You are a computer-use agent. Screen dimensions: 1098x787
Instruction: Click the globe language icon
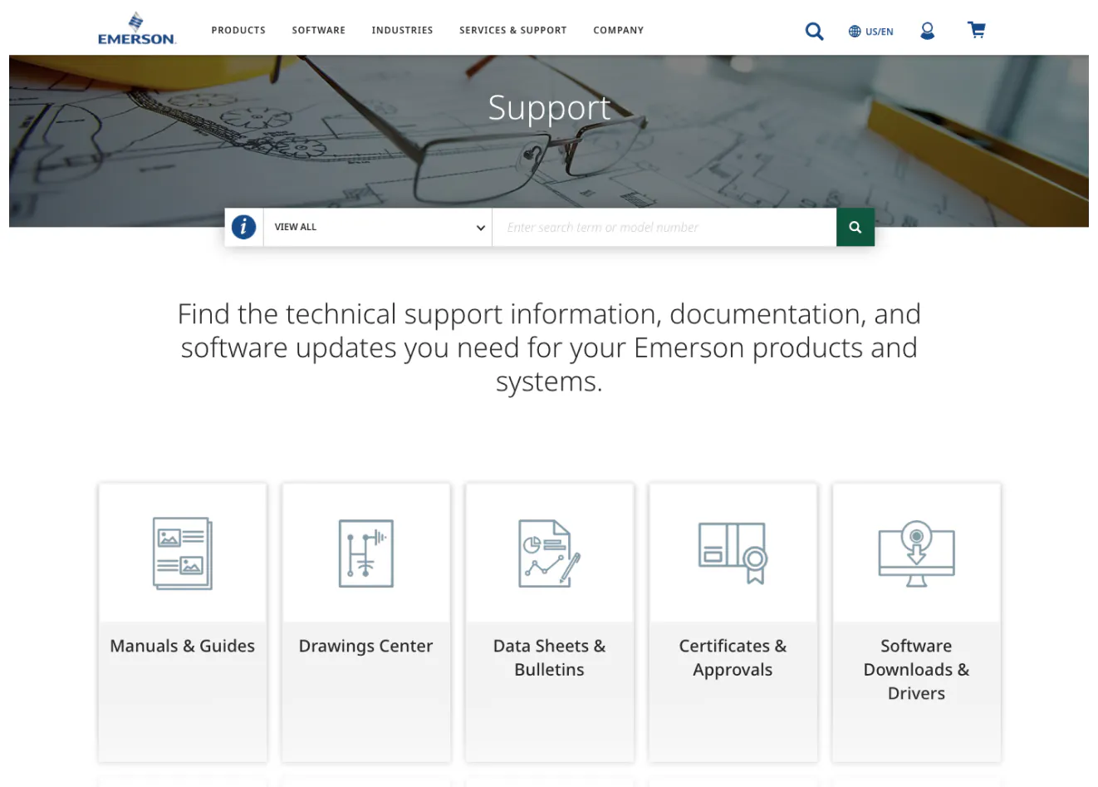tap(855, 32)
